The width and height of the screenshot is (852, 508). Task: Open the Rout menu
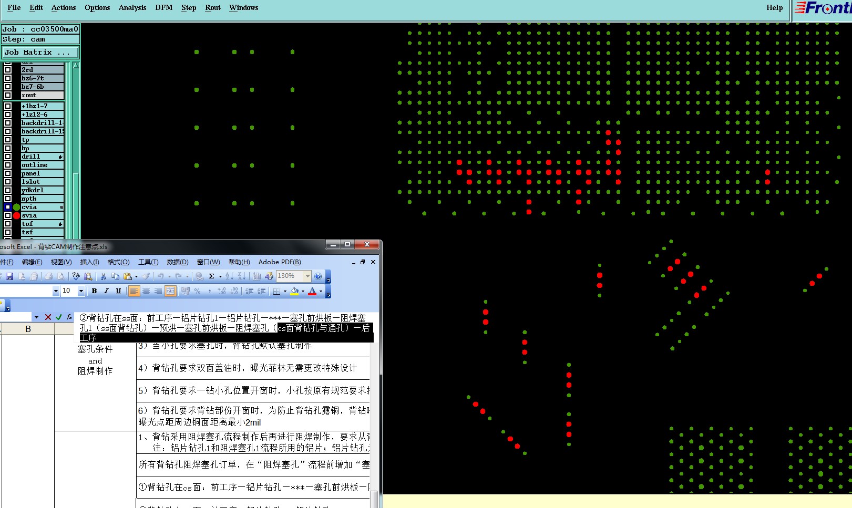pyautogui.click(x=213, y=7)
